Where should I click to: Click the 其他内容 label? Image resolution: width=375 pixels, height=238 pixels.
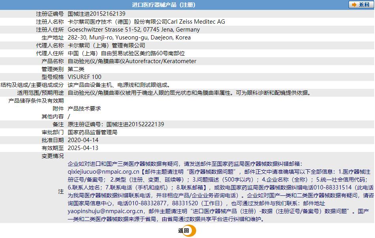point(52,116)
